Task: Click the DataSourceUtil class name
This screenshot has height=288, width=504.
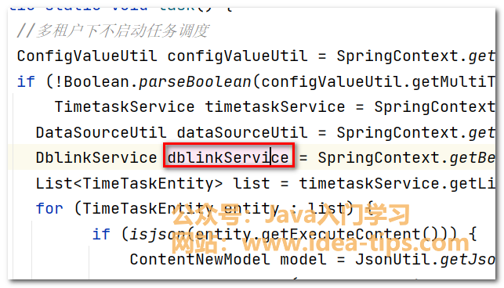Action: [101, 132]
